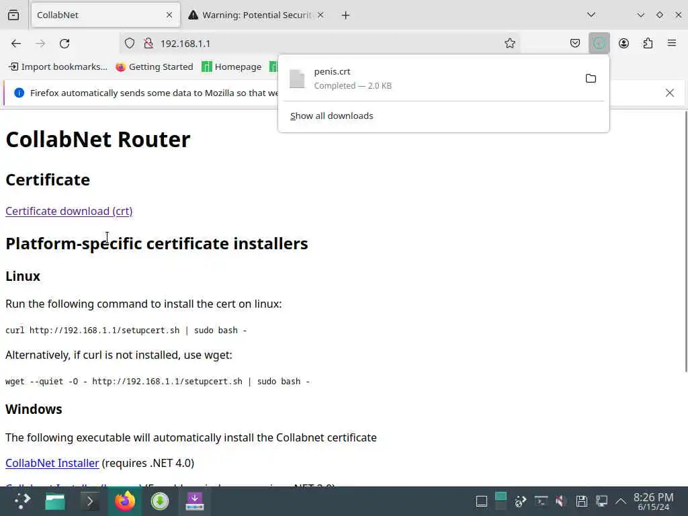Open removable devices disk tray icon
This screenshot has height=516, width=688.
[581, 501]
